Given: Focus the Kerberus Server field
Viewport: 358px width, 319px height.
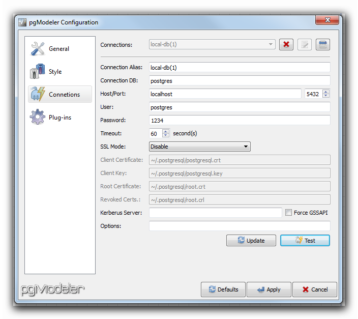Looking at the screenshot, I should coord(216,213).
